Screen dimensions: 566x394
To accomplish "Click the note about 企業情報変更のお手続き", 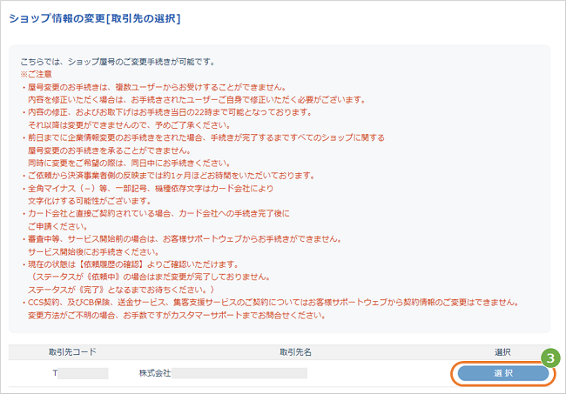I will 203,137.
